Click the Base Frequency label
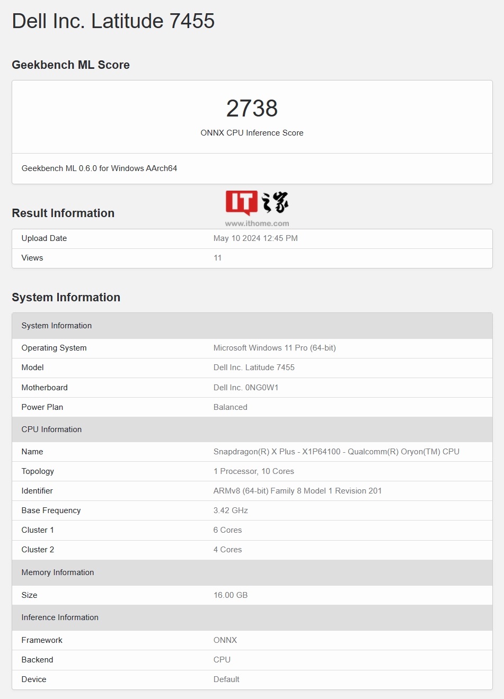 click(x=51, y=510)
